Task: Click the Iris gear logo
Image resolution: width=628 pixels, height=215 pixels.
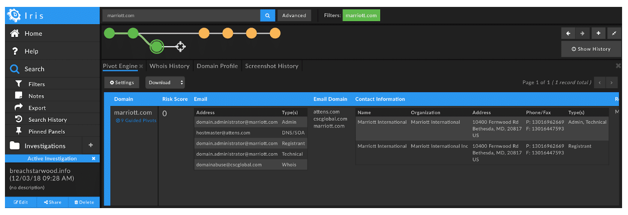Action: click(x=14, y=15)
